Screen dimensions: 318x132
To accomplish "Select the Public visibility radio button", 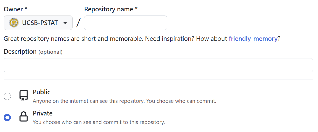I will [x=7, y=96].
